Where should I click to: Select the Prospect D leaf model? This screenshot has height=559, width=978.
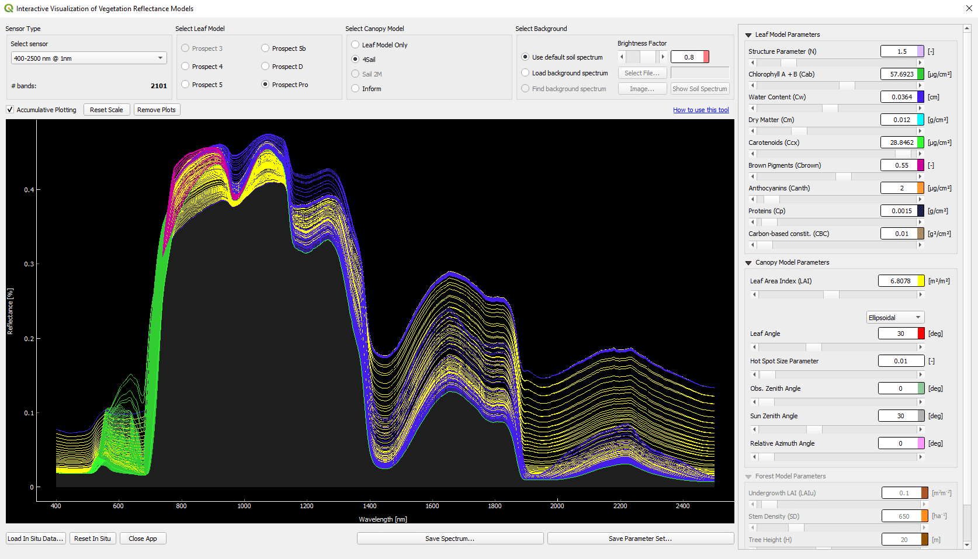[x=265, y=67]
